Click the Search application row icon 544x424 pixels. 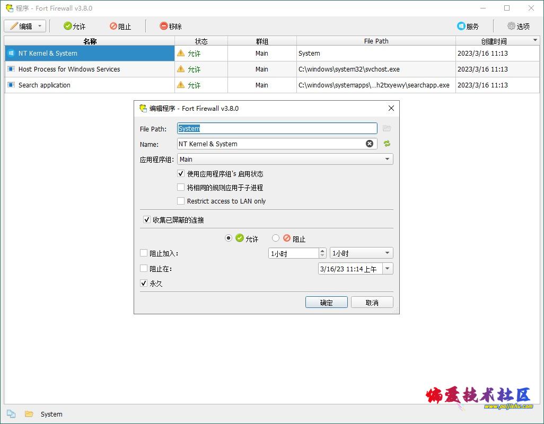(x=11, y=85)
